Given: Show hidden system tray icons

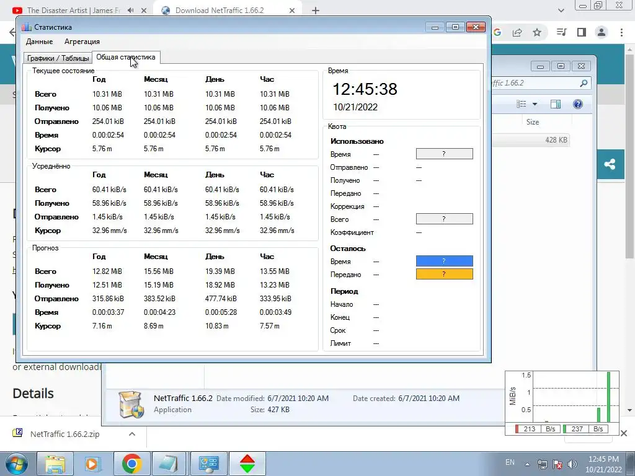Looking at the screenshot, I should (x=527, y=464).
